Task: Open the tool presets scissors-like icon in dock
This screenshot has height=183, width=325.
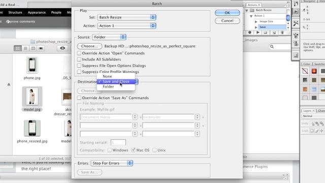Action: [296, 23]
